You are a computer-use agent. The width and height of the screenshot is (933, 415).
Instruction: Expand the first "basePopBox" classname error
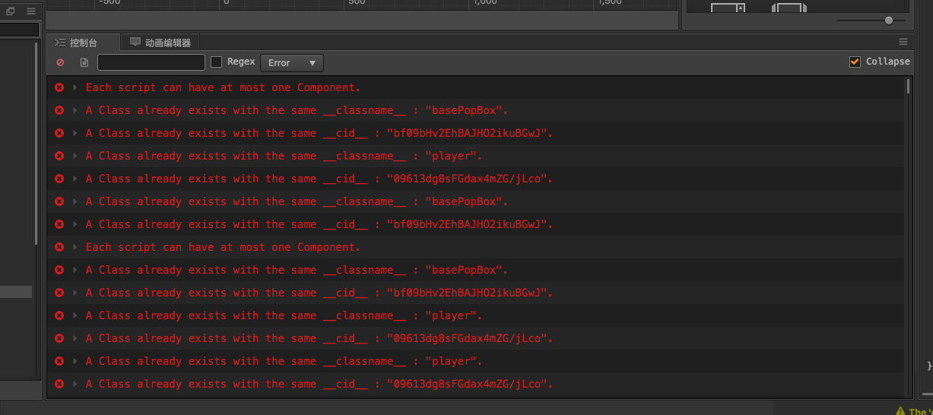75,110
